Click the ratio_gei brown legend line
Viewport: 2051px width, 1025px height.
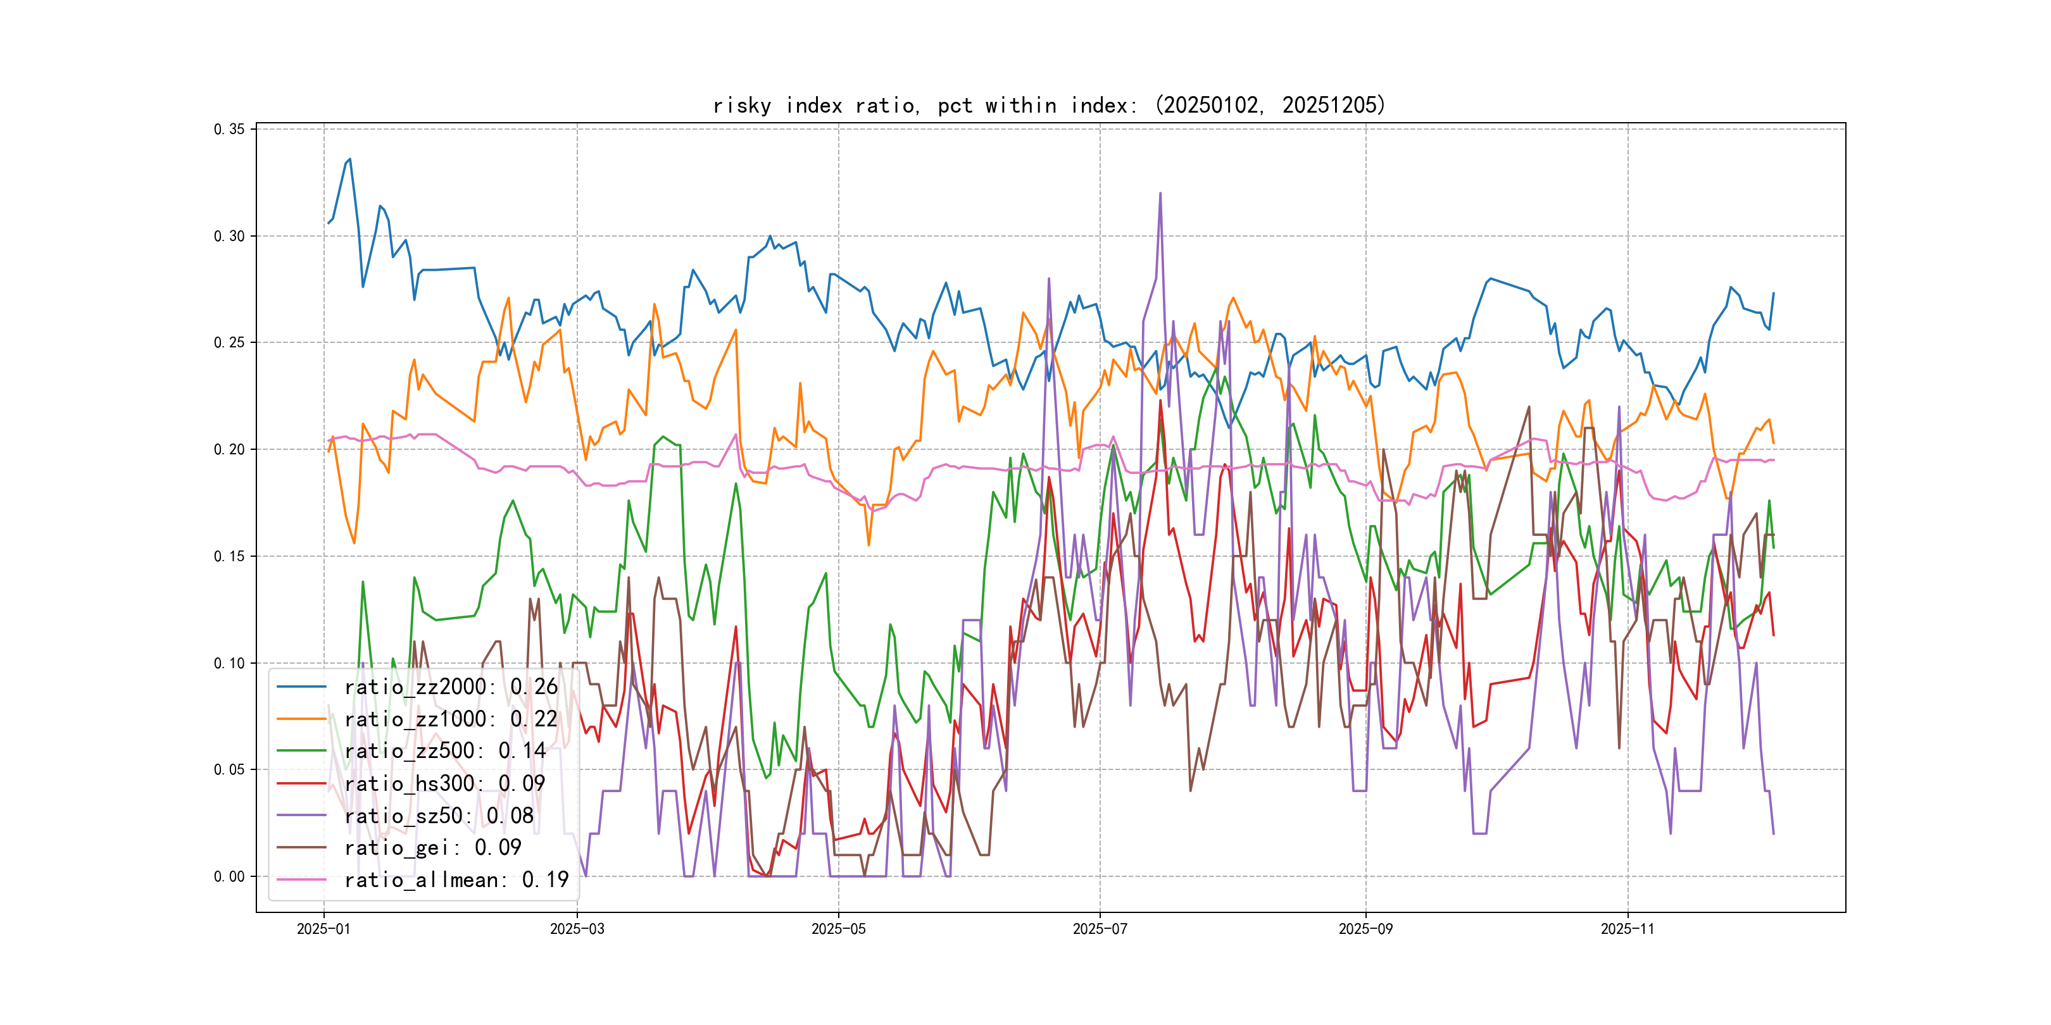click(301, 848)
